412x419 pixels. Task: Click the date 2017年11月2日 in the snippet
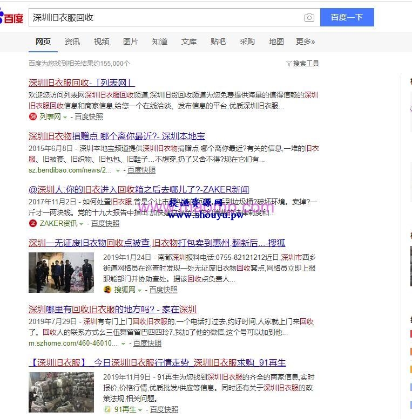(x=52, y=202)
